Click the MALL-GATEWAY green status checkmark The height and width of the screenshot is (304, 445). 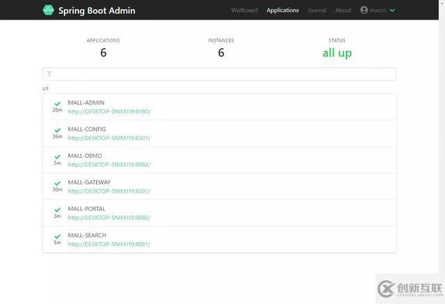pos(57,183)
